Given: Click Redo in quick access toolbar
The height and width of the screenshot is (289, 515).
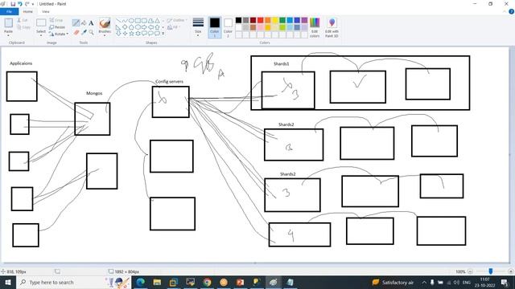Looking at the screenshot, I should [27, 4].
